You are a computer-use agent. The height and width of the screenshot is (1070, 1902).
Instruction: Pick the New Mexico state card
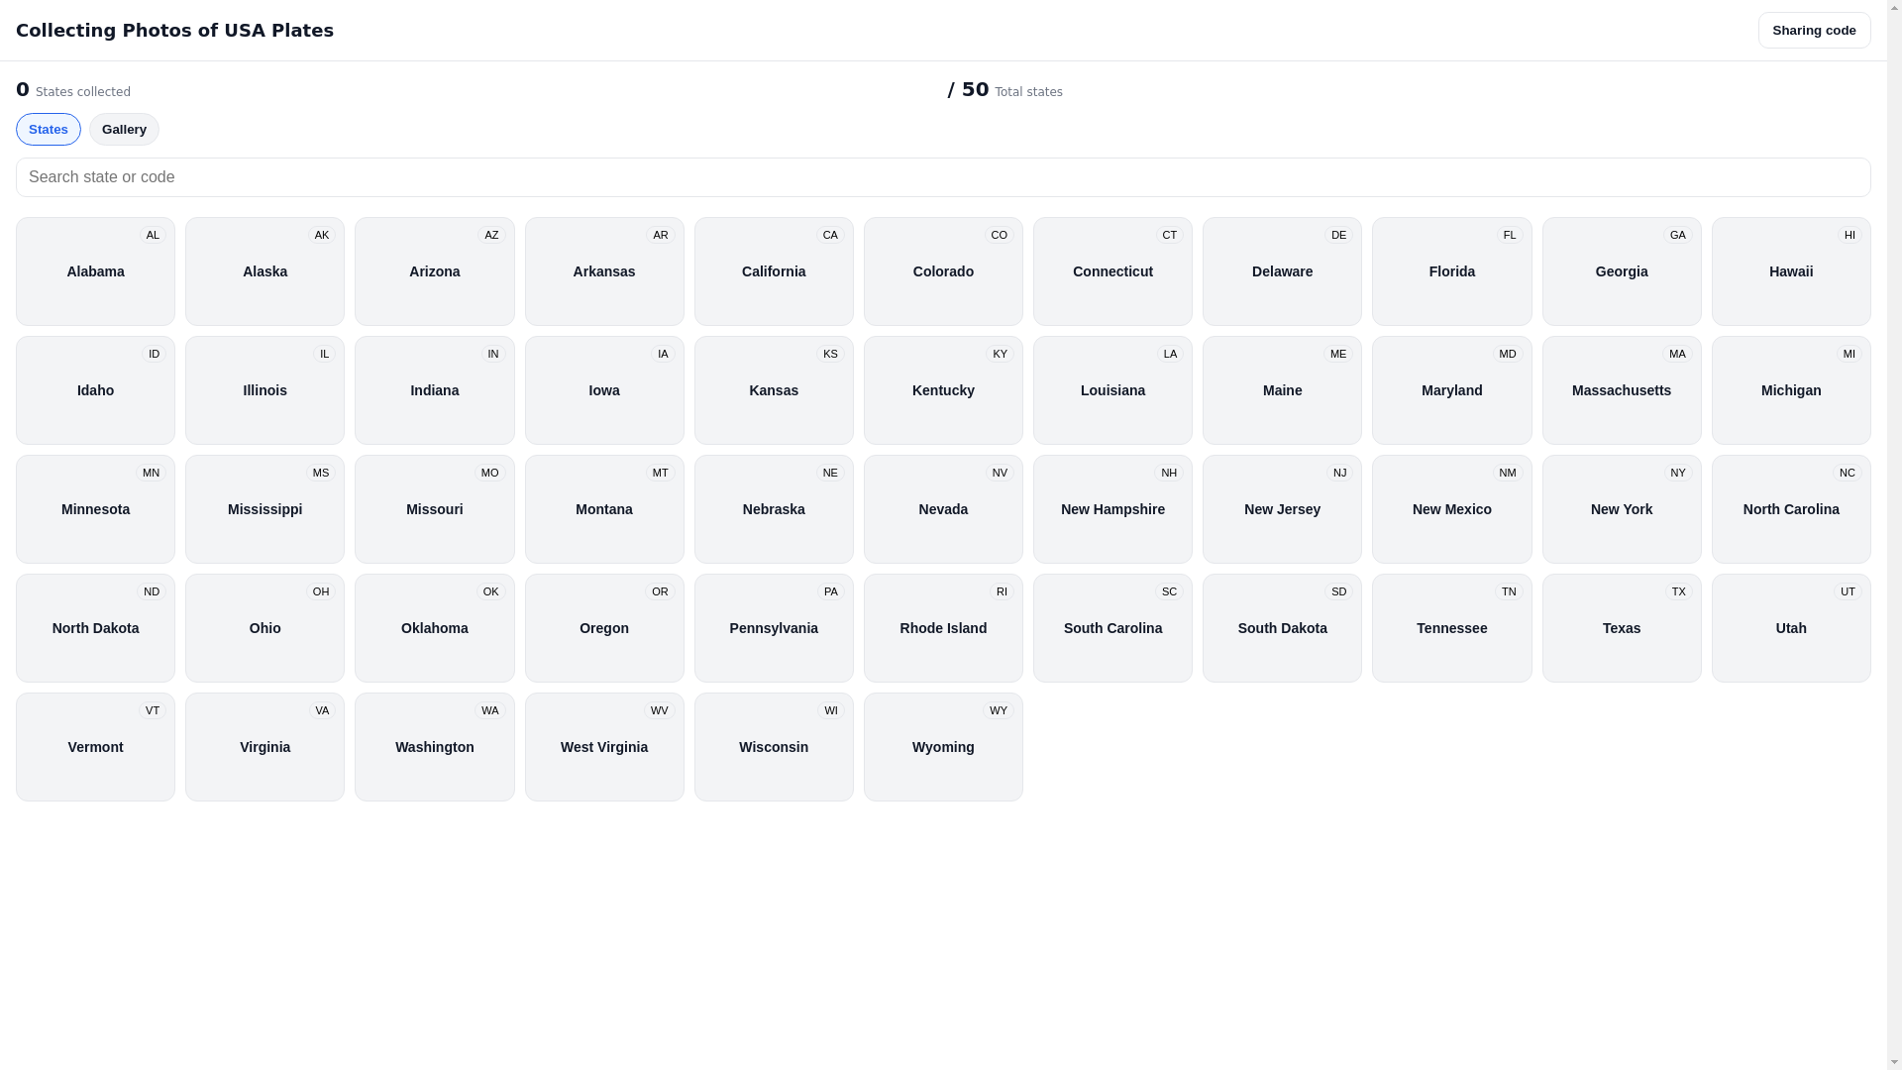click(x=1452, y=509)
